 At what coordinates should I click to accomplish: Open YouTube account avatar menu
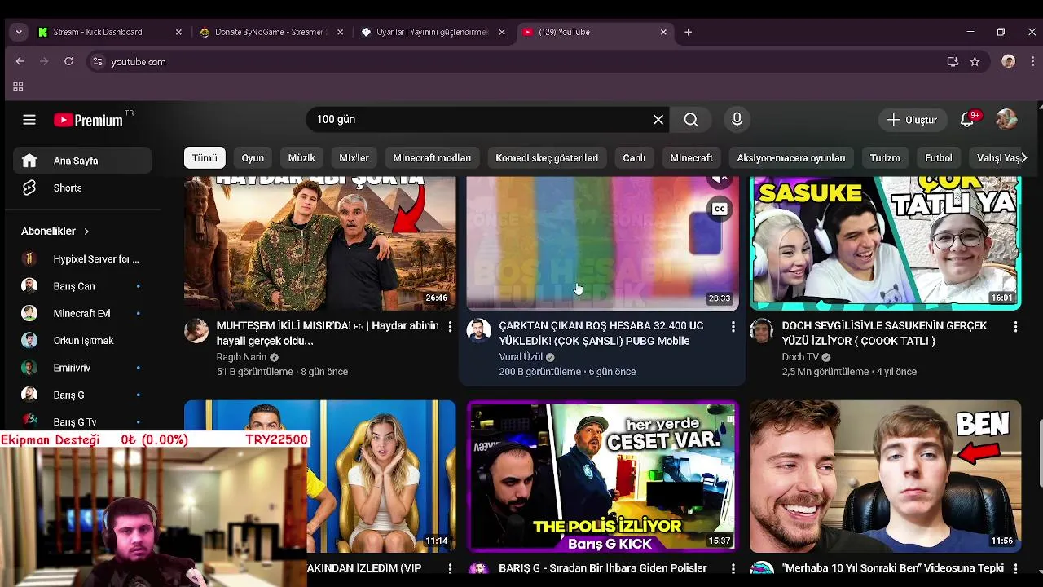tap(1007, 120)
